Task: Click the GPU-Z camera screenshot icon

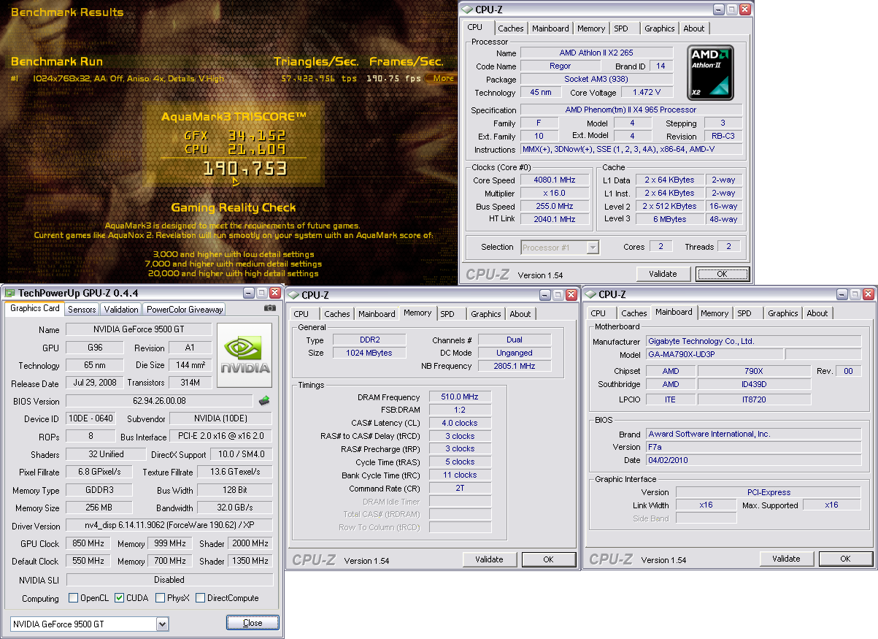Action: (270, 309)
